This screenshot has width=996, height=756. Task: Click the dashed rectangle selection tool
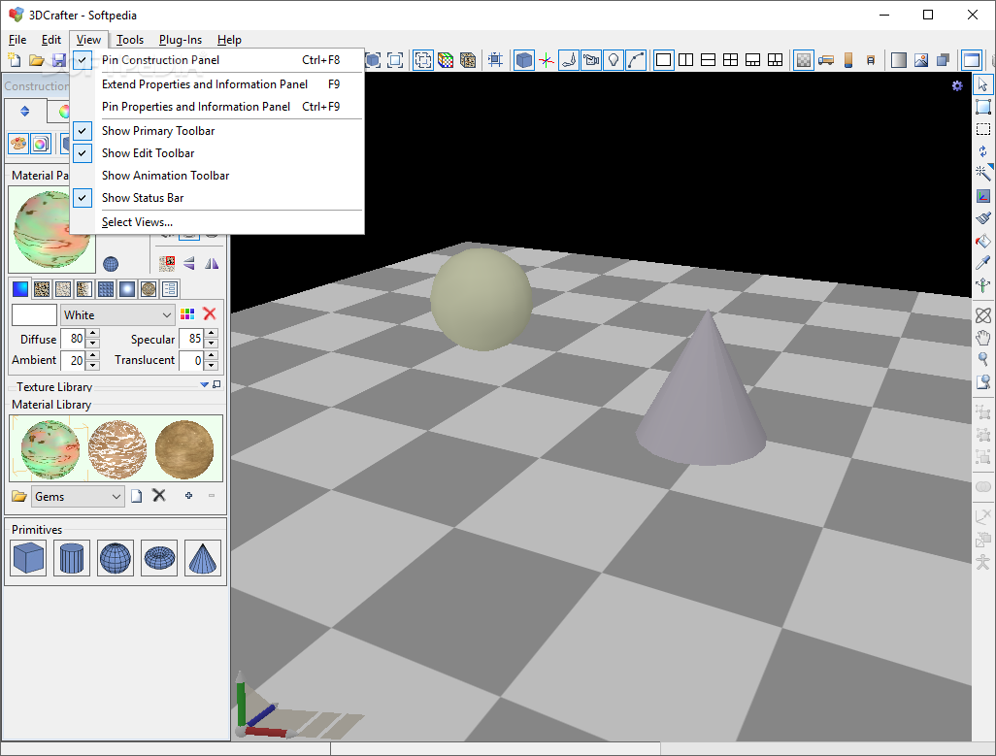click(982, 129)
